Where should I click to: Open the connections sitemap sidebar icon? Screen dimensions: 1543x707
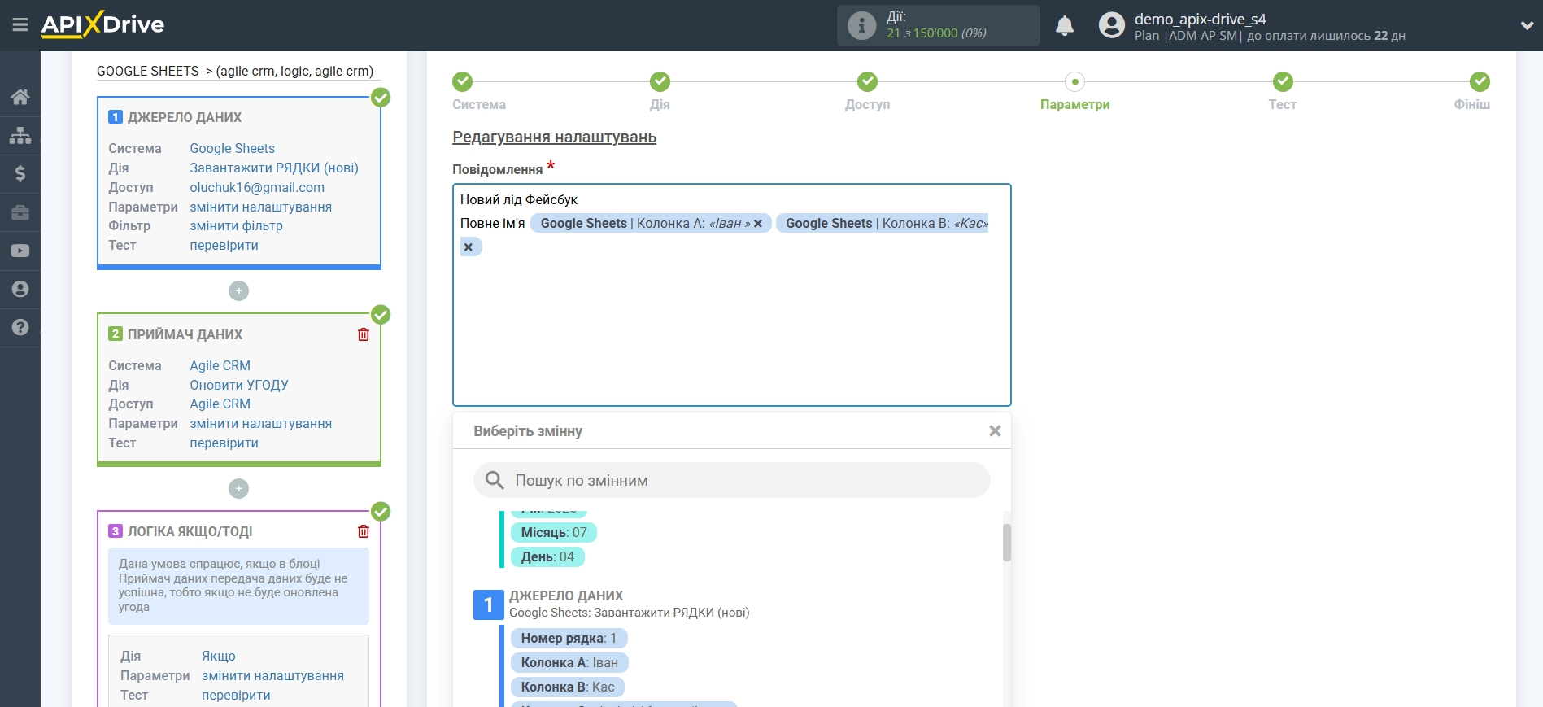tap(20, 135)
